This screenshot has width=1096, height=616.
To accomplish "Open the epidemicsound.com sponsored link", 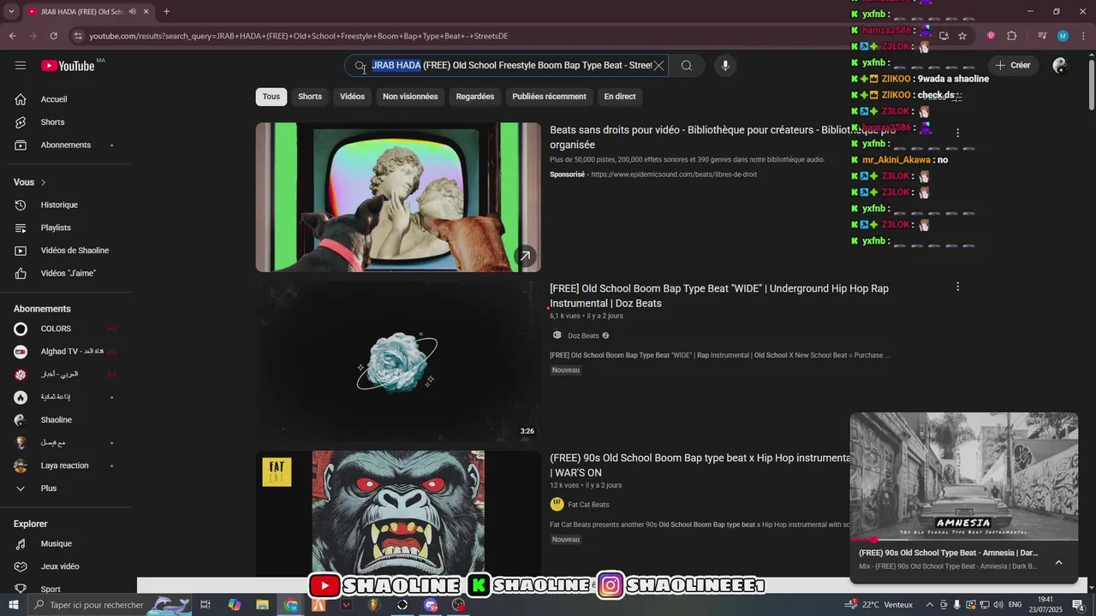I will 674,175.
